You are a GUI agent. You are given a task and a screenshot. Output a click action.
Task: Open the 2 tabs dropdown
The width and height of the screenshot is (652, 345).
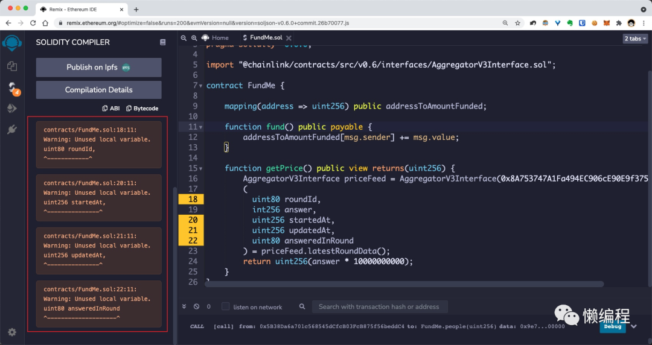tap(635, 39)
